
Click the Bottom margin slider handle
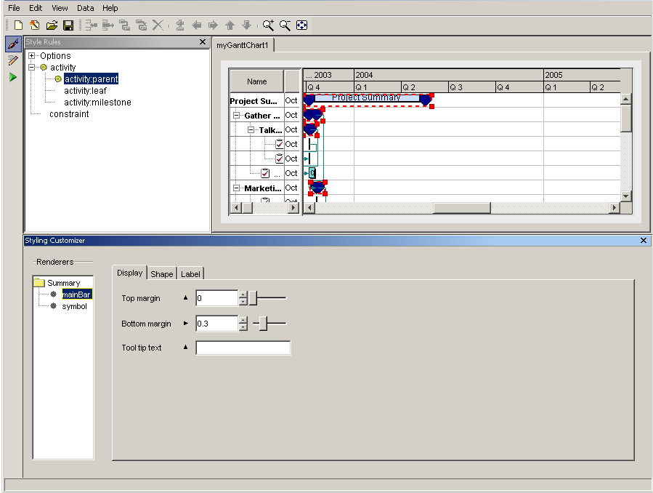pos(263,324)
